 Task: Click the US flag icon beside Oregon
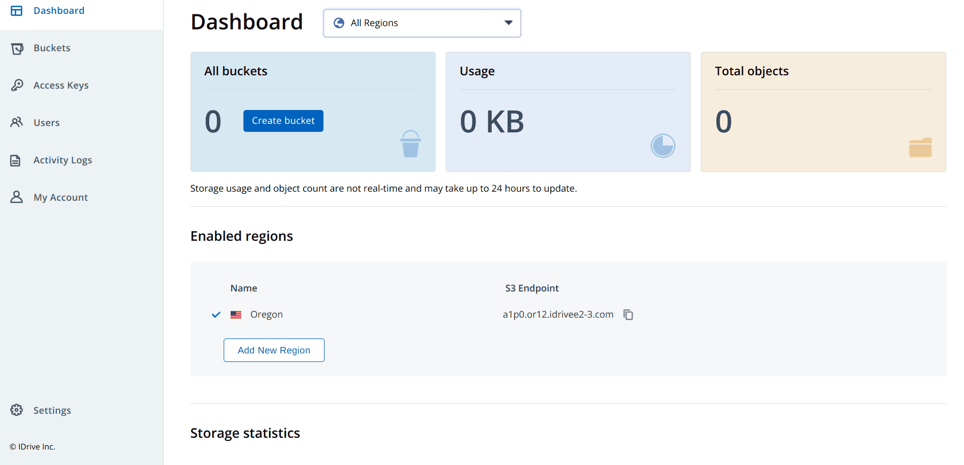coord(236,314)
